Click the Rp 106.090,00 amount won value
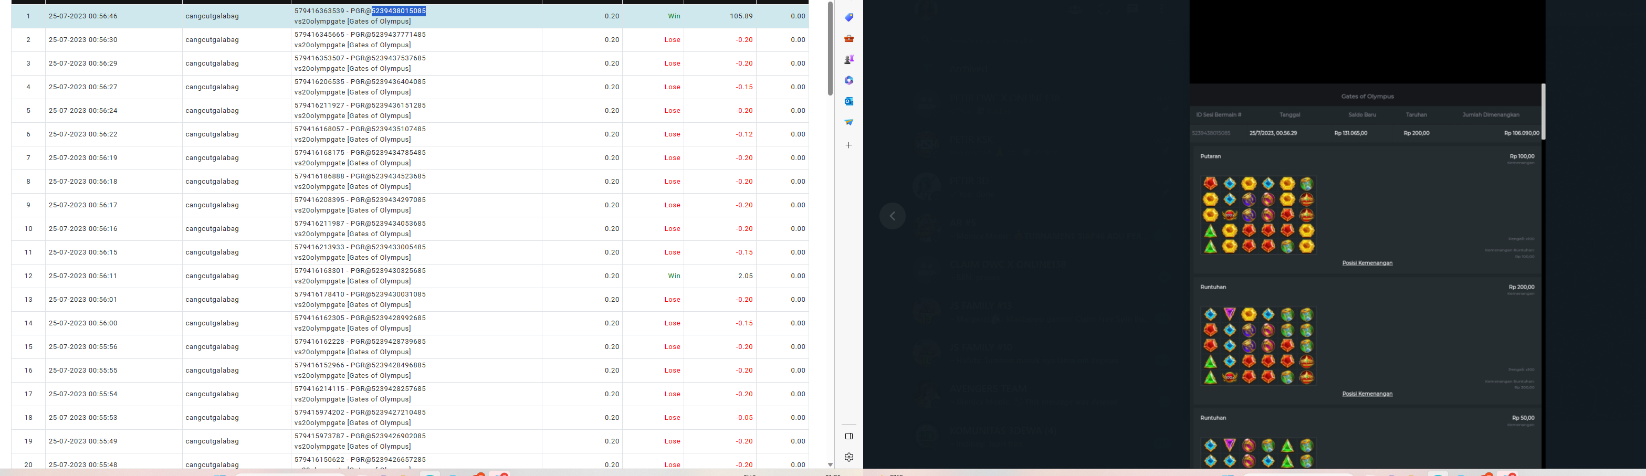The image size is (1646, 476). pyautogui.click(x=1522, y=133)
